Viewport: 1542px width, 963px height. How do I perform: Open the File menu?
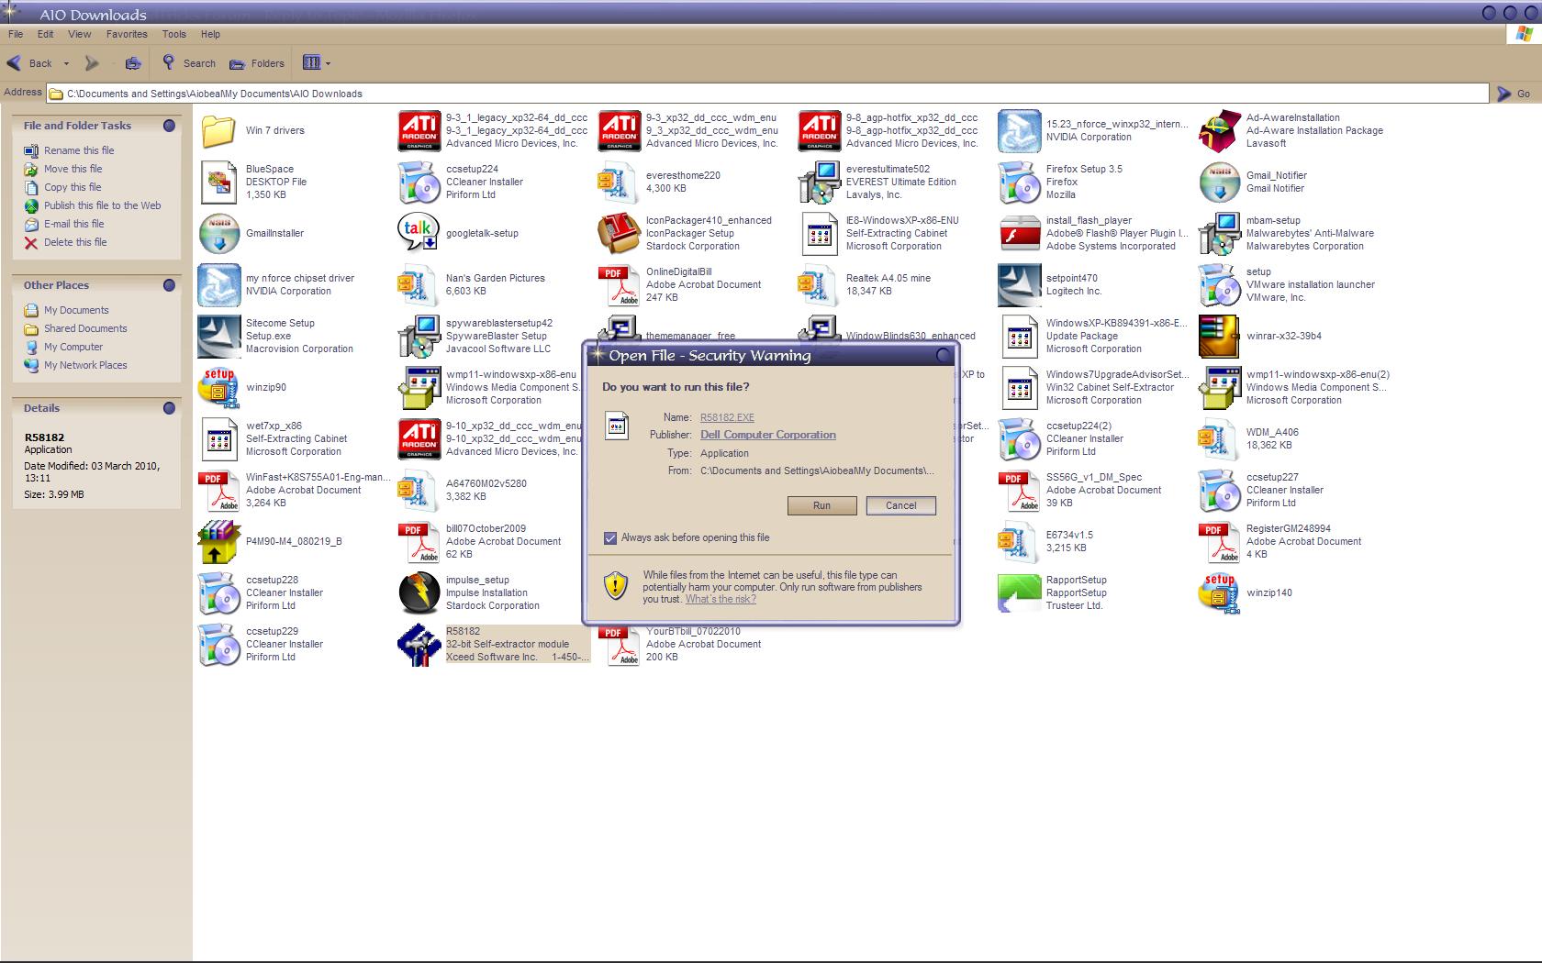pyautogui.click(x=16, y=34)
